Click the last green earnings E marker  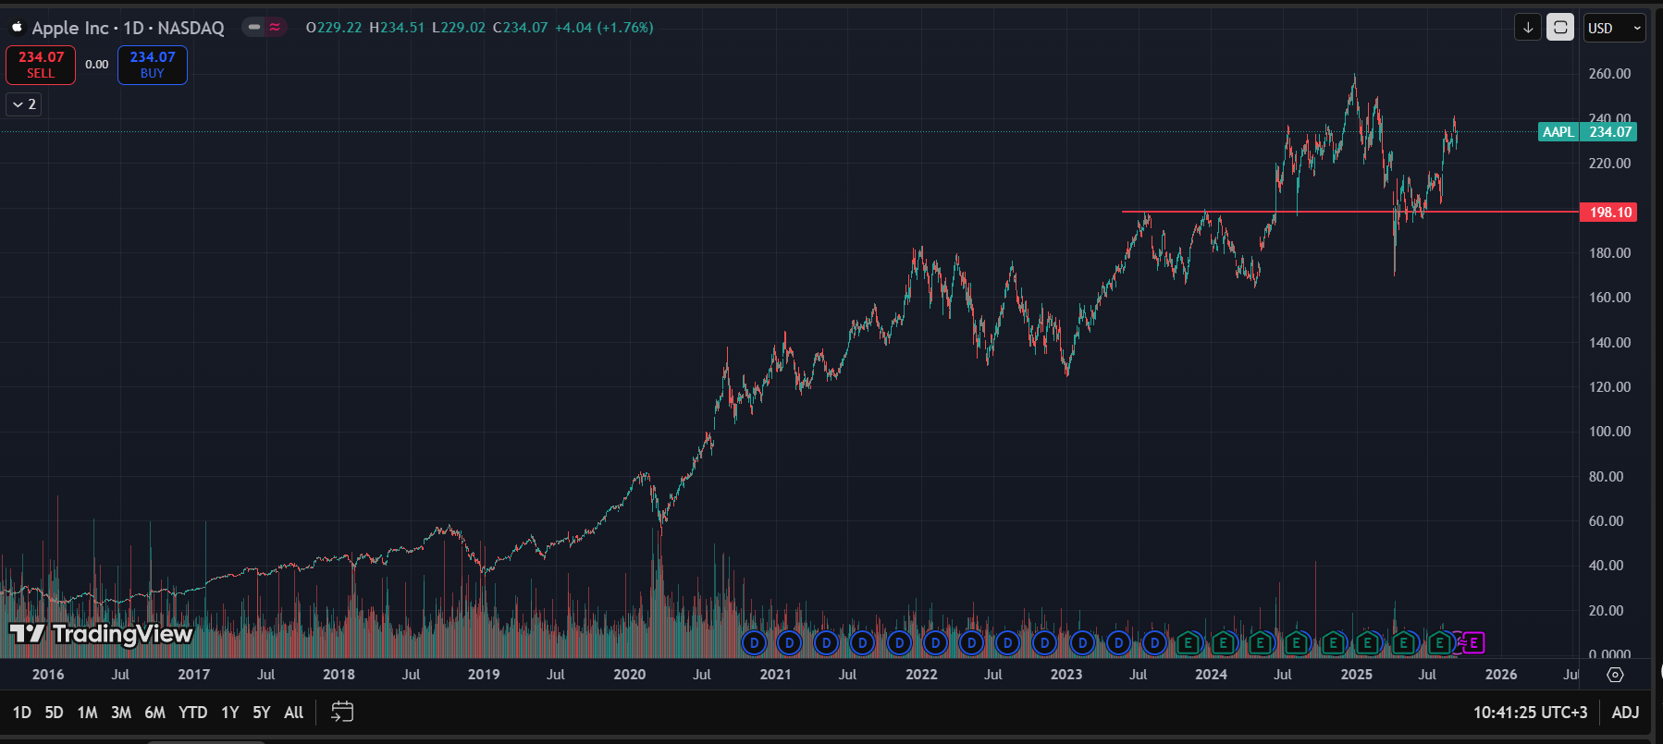point(1439,642)
